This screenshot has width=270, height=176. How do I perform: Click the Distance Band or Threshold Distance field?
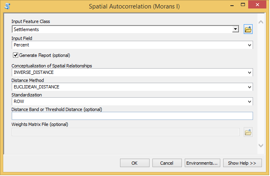tap(132, 116)
